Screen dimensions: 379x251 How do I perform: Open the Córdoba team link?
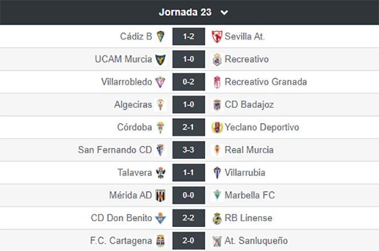(x=135, y=127)
